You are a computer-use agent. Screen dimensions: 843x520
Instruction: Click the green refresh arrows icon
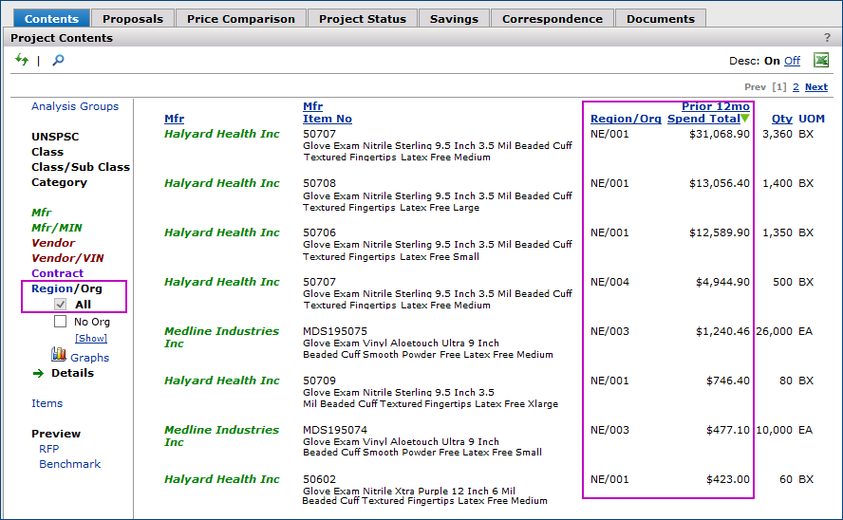(x=22, y=60)
